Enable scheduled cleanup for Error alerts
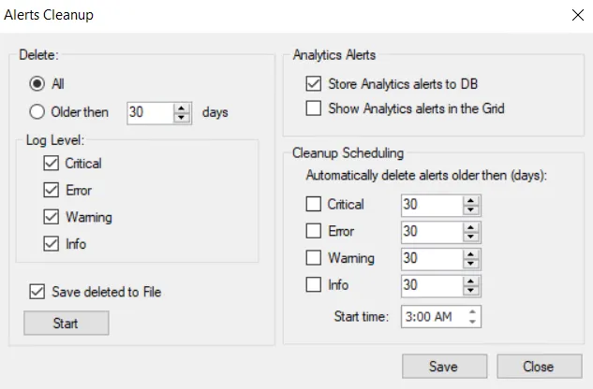 click(314, 231)
